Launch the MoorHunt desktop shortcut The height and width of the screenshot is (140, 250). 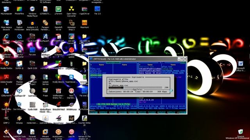(84, 24)
